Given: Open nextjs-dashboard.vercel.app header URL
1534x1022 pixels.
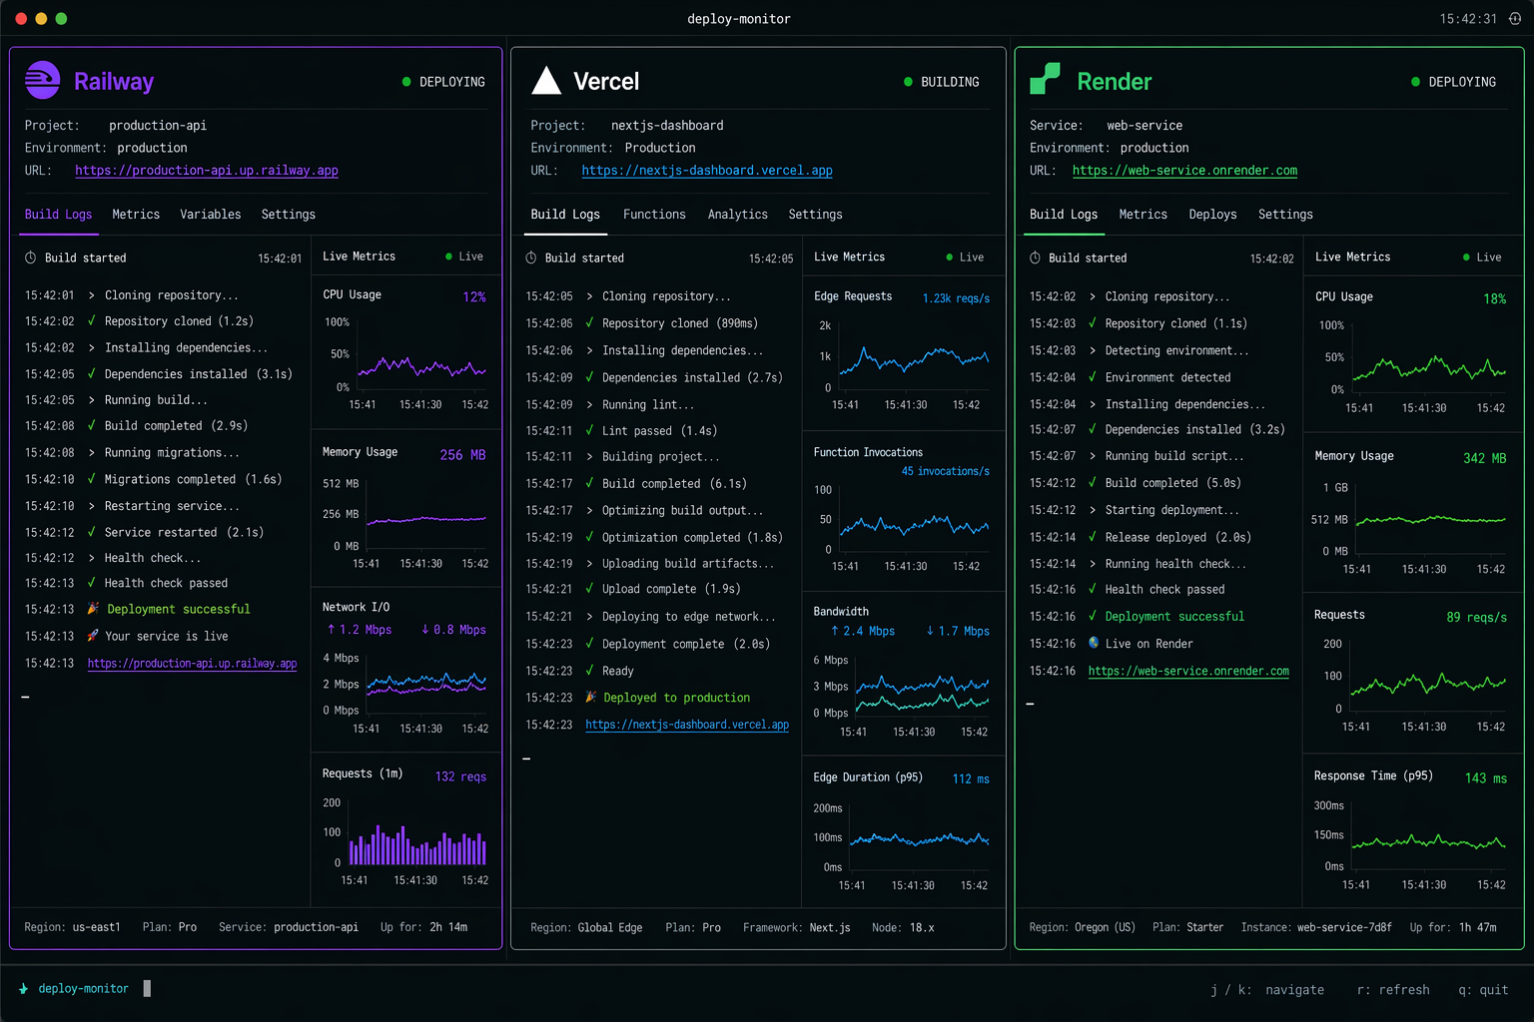Looking at the screenshot, I should 707,170.
